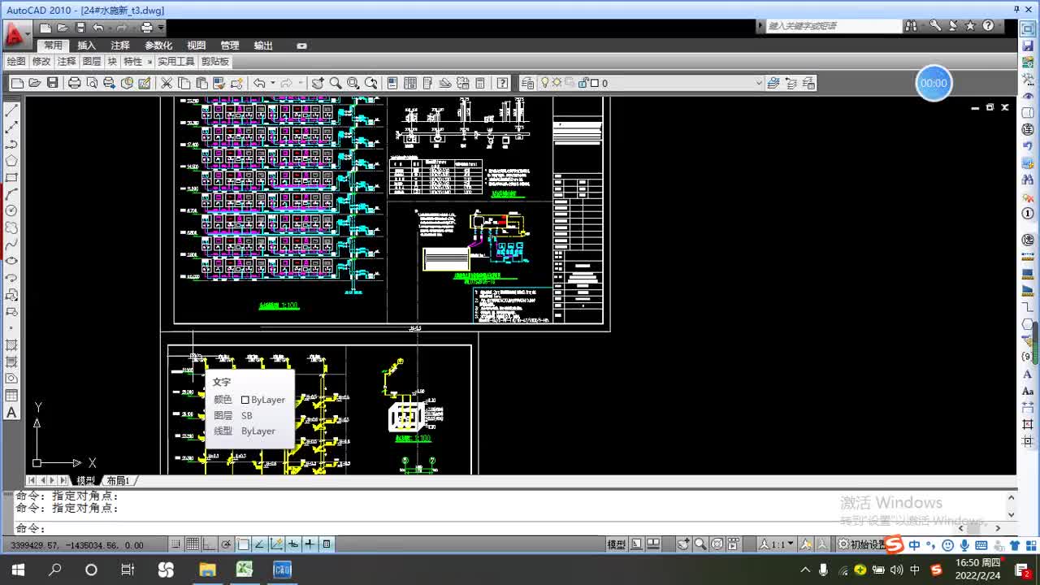The height and width of the screenshot is (585, 1040).
Task: Click the binoculars search icon
Action: [911, 26]
